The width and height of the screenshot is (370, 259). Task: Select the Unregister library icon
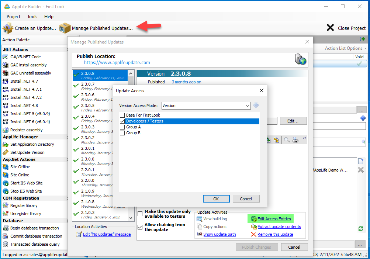coord(6,214)
